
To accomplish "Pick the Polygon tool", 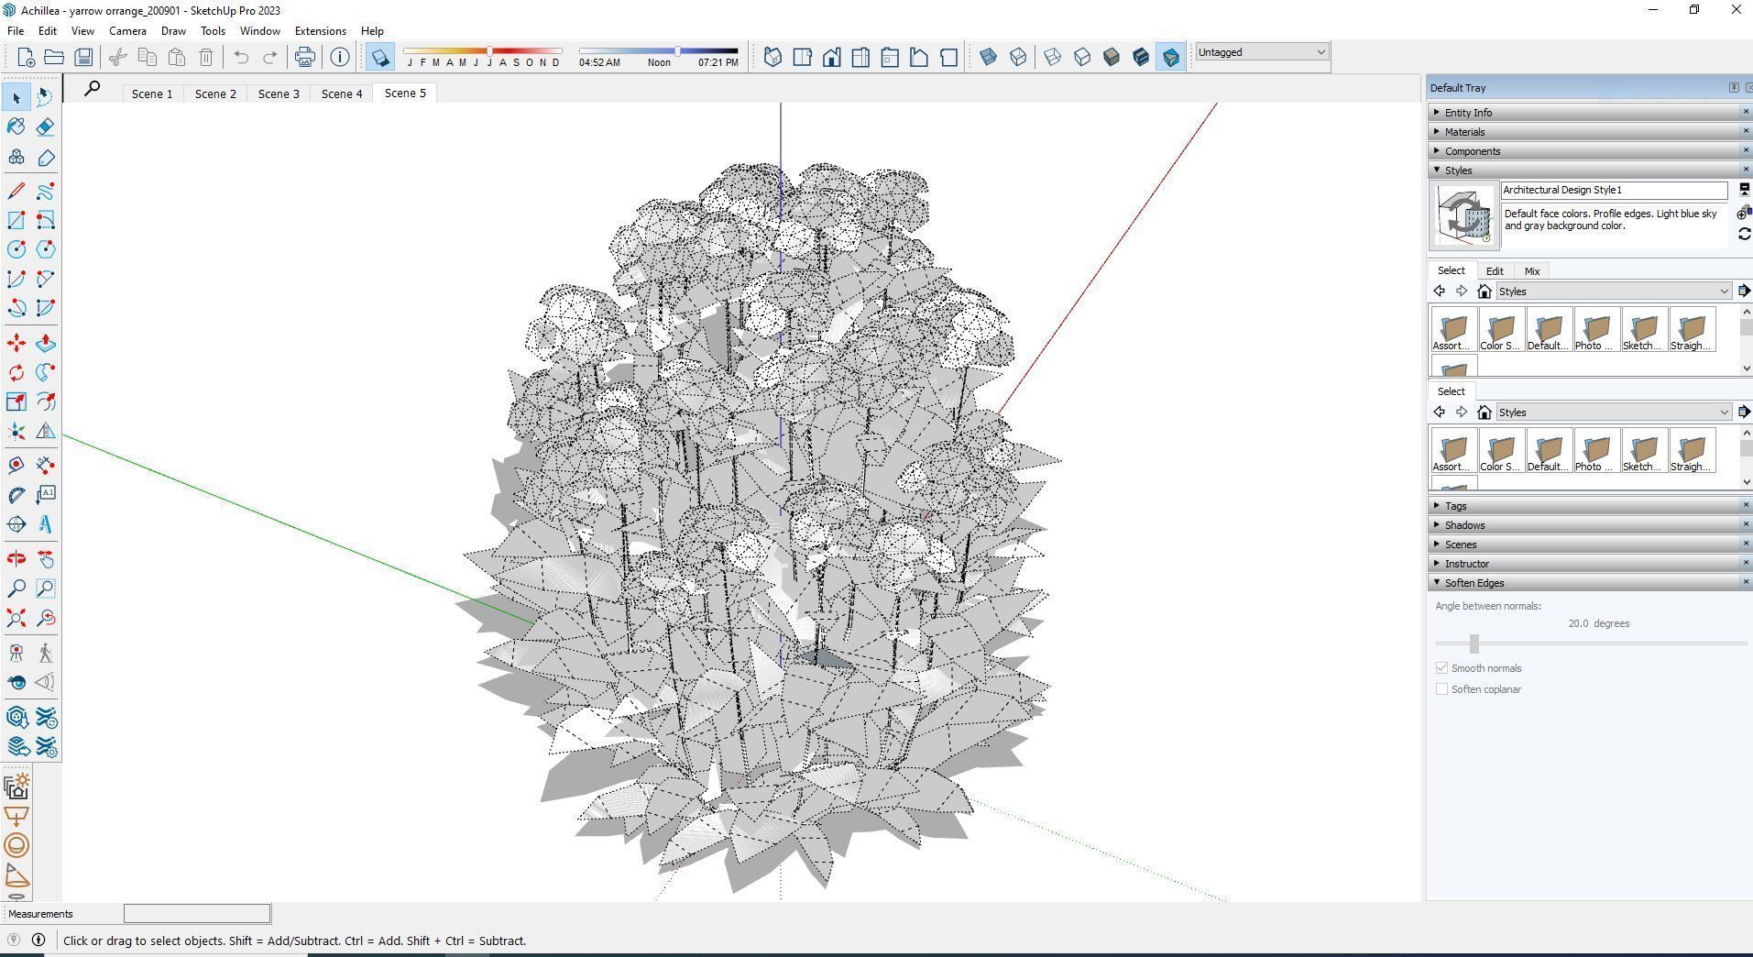I will 46,249.
